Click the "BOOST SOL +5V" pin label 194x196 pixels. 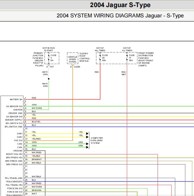click(x=15, y=154)
